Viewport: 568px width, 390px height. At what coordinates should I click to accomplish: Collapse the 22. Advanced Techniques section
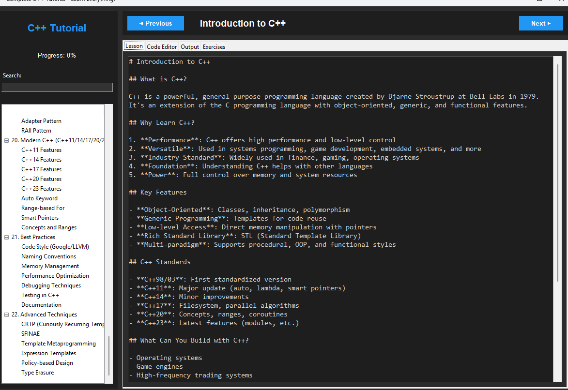pyautogui.click(x=6, y=315)
